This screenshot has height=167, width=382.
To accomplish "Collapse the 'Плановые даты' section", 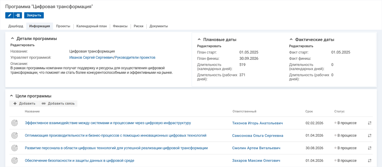I will tap(199, 39).
